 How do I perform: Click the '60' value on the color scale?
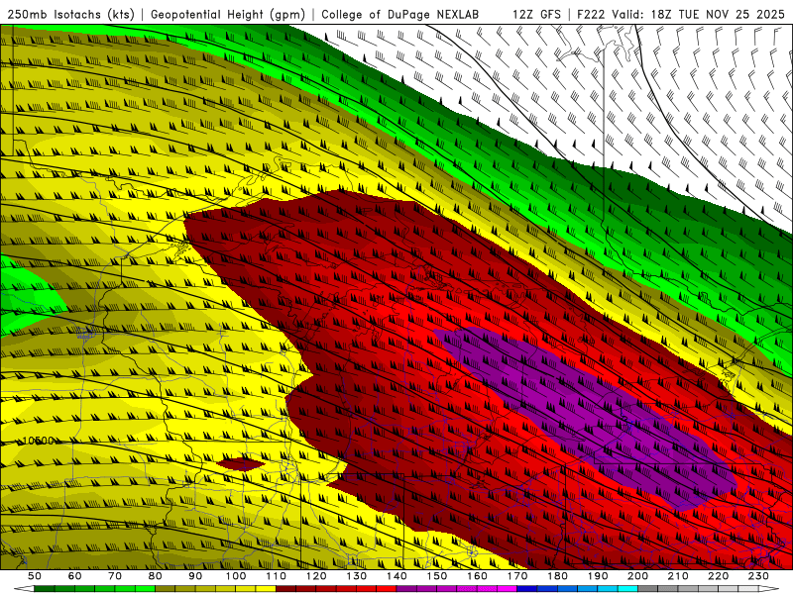(74, 576)
